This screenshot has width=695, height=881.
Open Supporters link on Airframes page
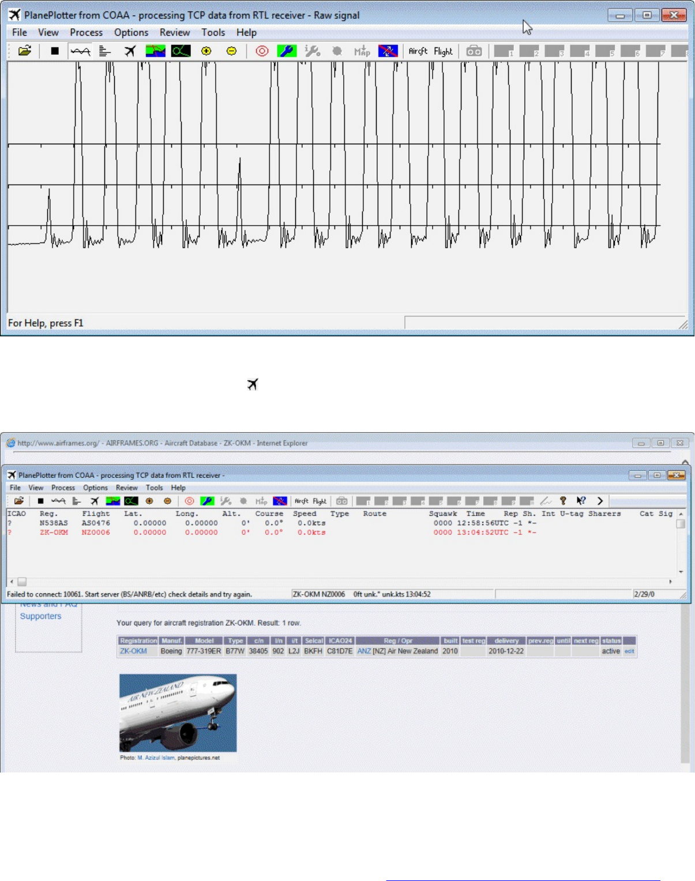pyautogui.click(x=40, y=616)
